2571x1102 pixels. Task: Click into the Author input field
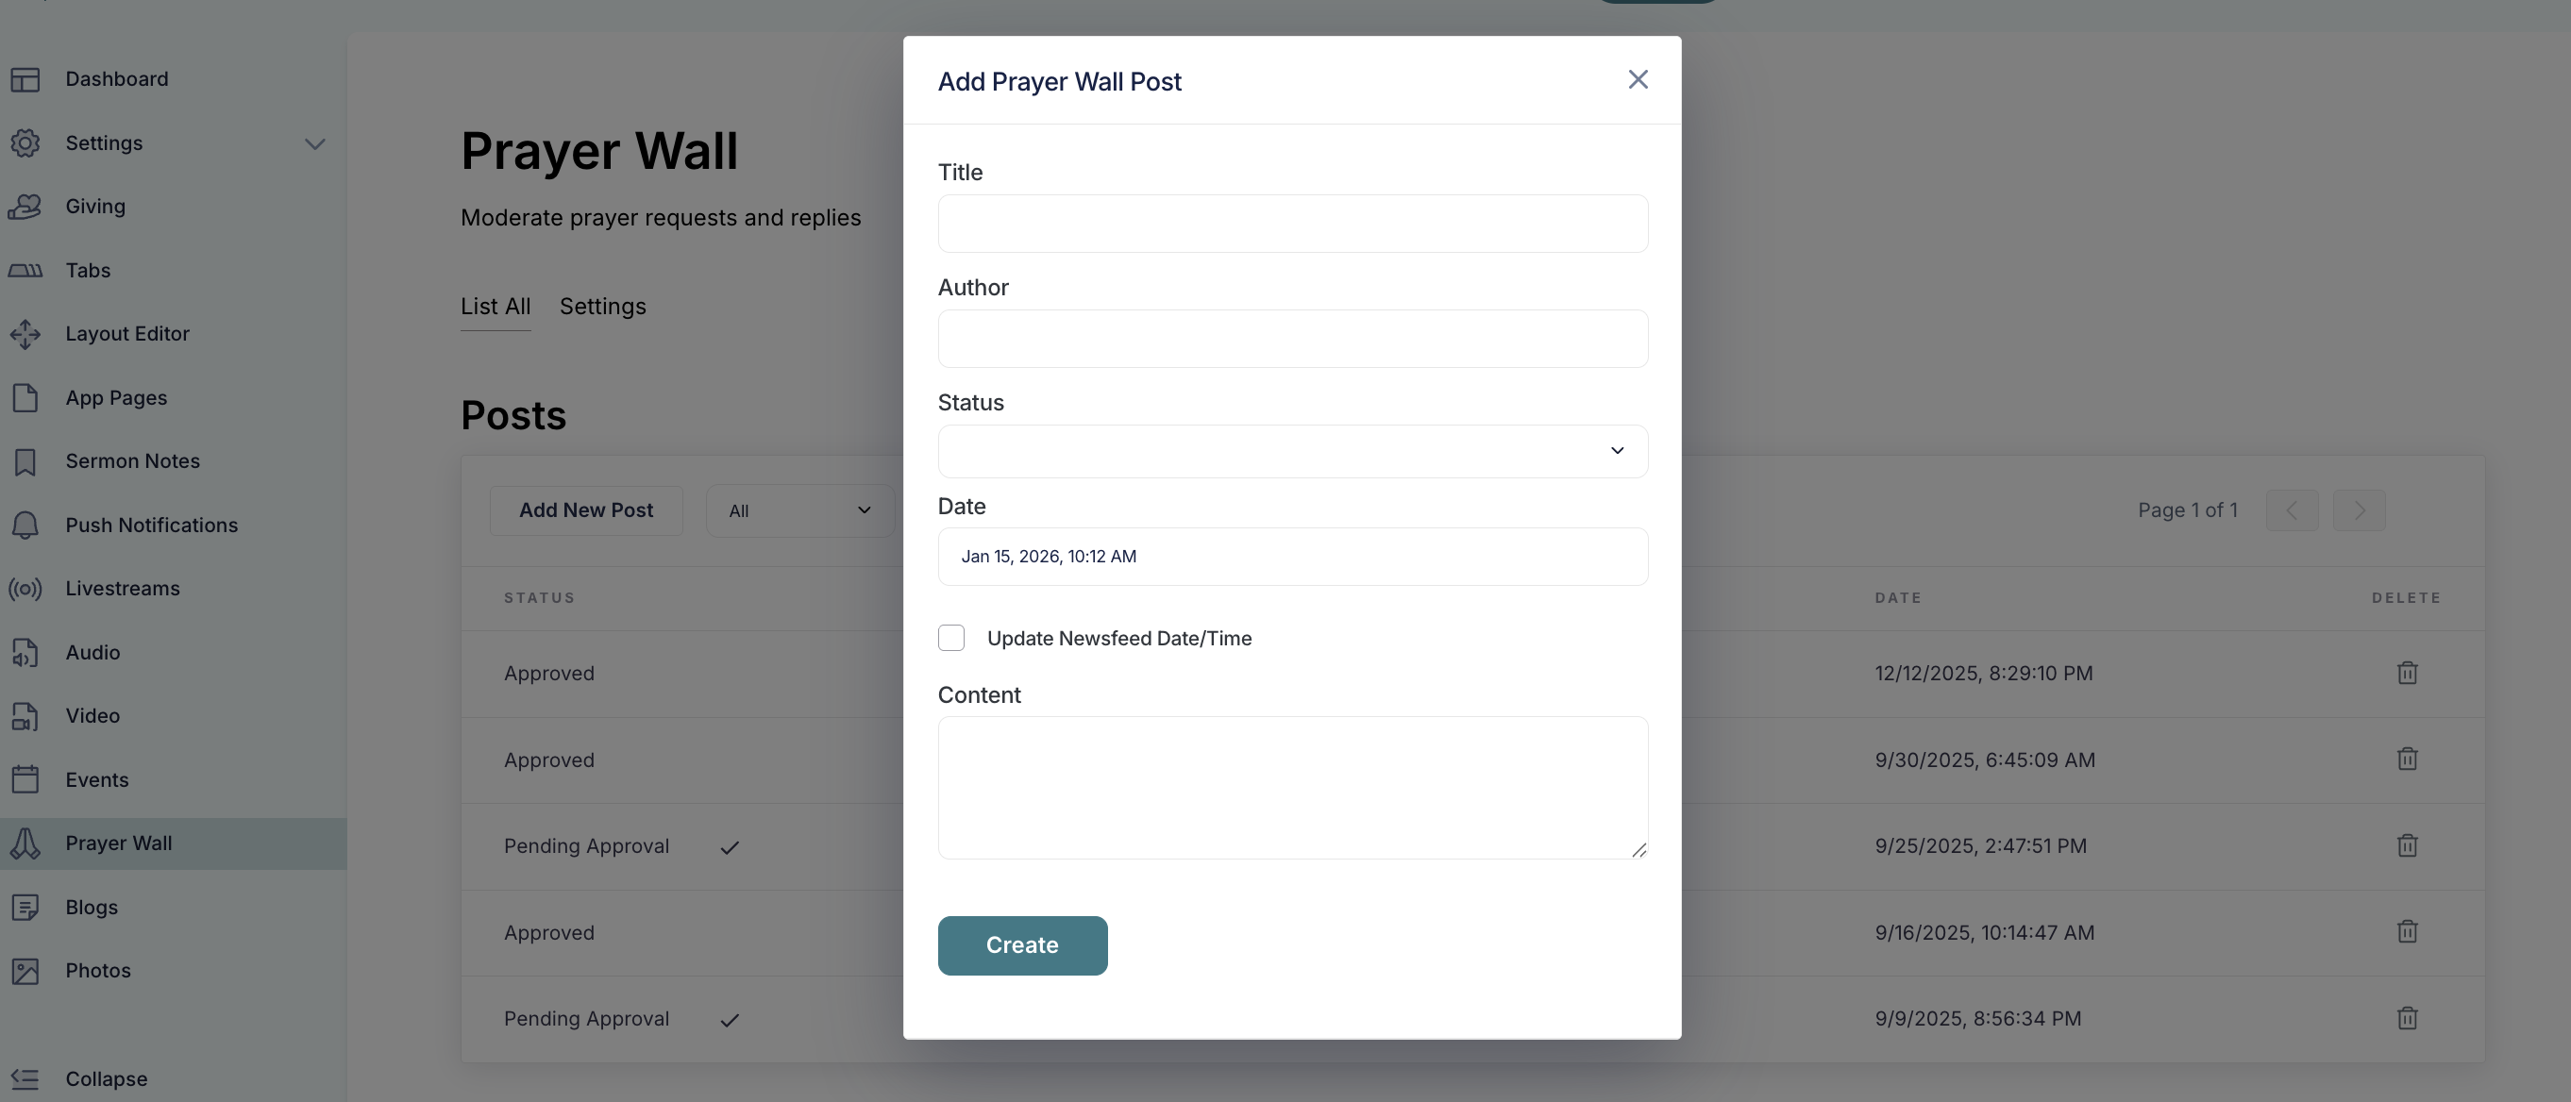[1292, 339]
